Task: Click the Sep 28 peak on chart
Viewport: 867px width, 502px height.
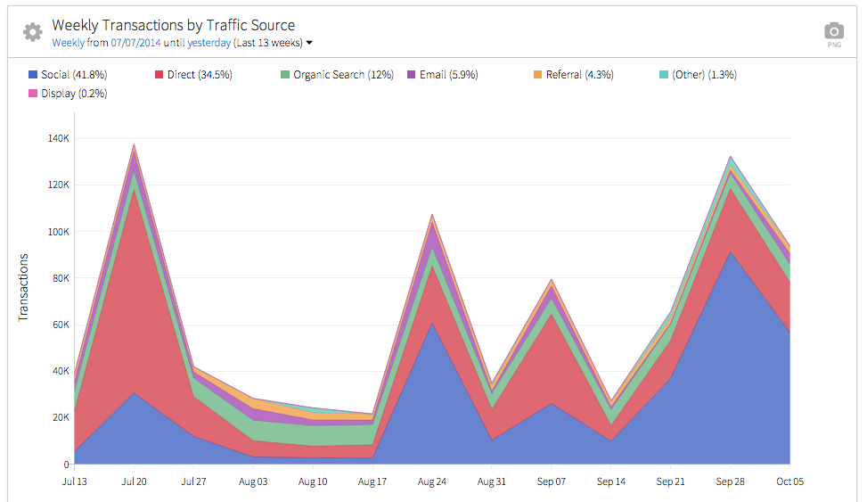Action: 731,159
